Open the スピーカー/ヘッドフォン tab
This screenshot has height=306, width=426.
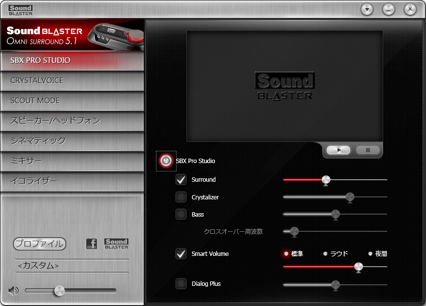point(72,121)
